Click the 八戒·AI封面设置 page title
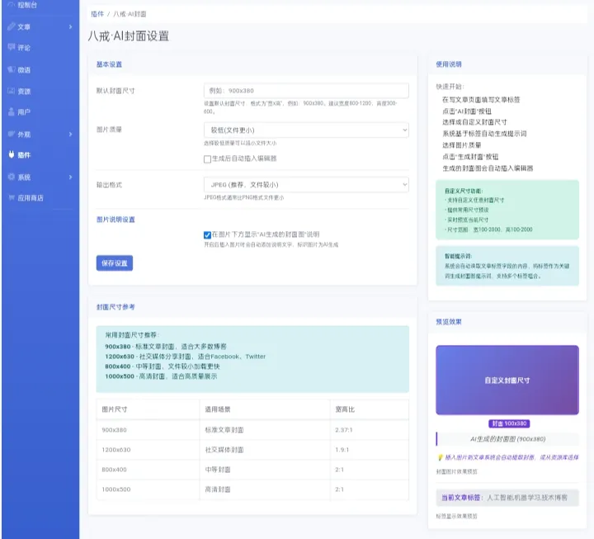The width and height of the screenshot is (594, 539). [x=129, y=36]
